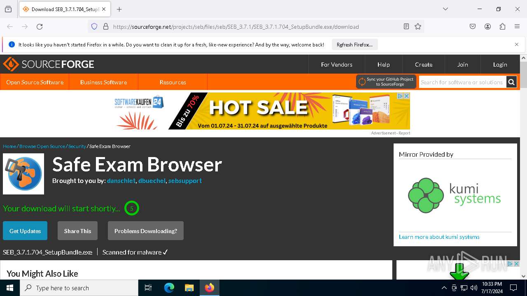527x296 pixels.
Task: Click Login in the header
Action: point(500,65)
